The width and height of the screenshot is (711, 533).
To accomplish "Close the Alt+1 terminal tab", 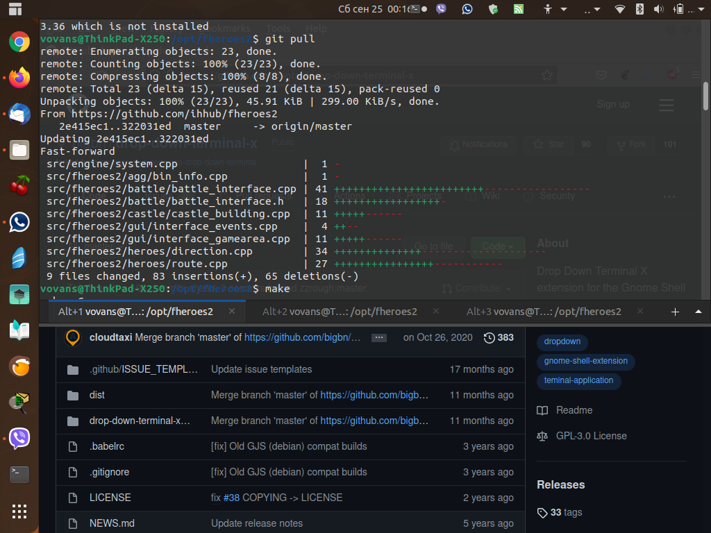I will 232,312.
